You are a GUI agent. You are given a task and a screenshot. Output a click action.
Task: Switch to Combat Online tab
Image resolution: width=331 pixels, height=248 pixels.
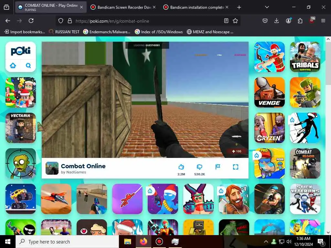coord(51,7)
